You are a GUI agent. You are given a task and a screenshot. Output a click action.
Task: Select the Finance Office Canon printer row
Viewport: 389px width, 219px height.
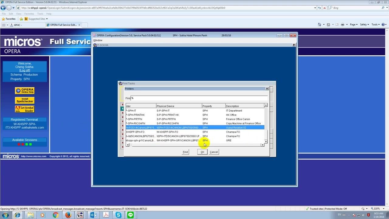pyautogui.click(x=195, y=119)
